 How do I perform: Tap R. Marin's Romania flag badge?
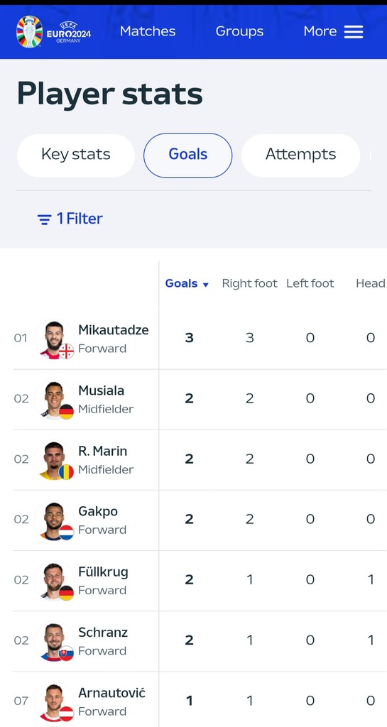(x=66, y=472)
